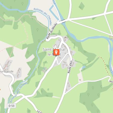
Task: Click the truncated 'La G' road label
Action: tap(40, 112)
